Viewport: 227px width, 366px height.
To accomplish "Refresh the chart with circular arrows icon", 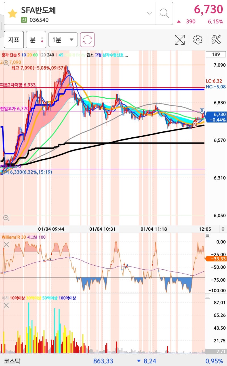I will pyautogui.click(x=87, y=40).
